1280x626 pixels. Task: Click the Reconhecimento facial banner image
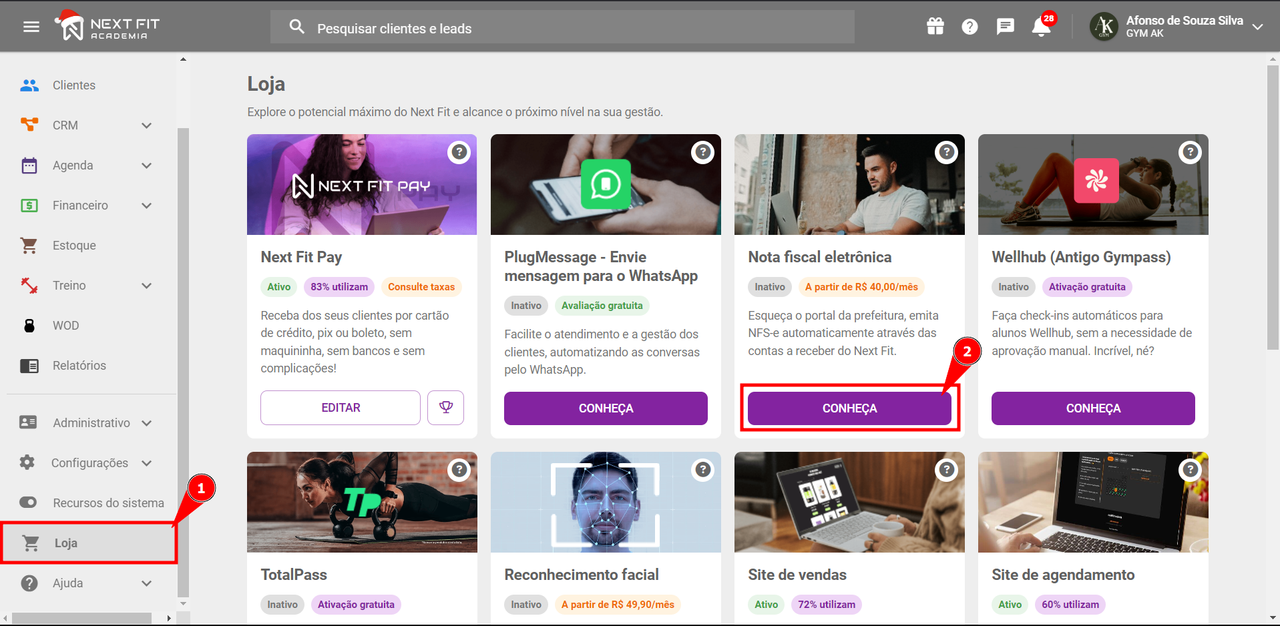tap(606, 502)
